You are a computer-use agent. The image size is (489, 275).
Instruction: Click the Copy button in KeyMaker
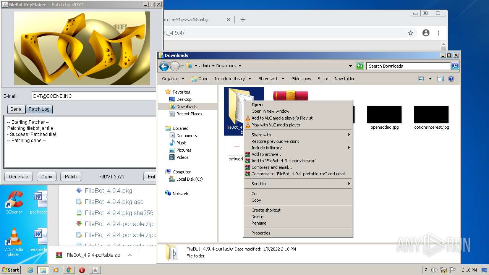[x=47, y=176]
